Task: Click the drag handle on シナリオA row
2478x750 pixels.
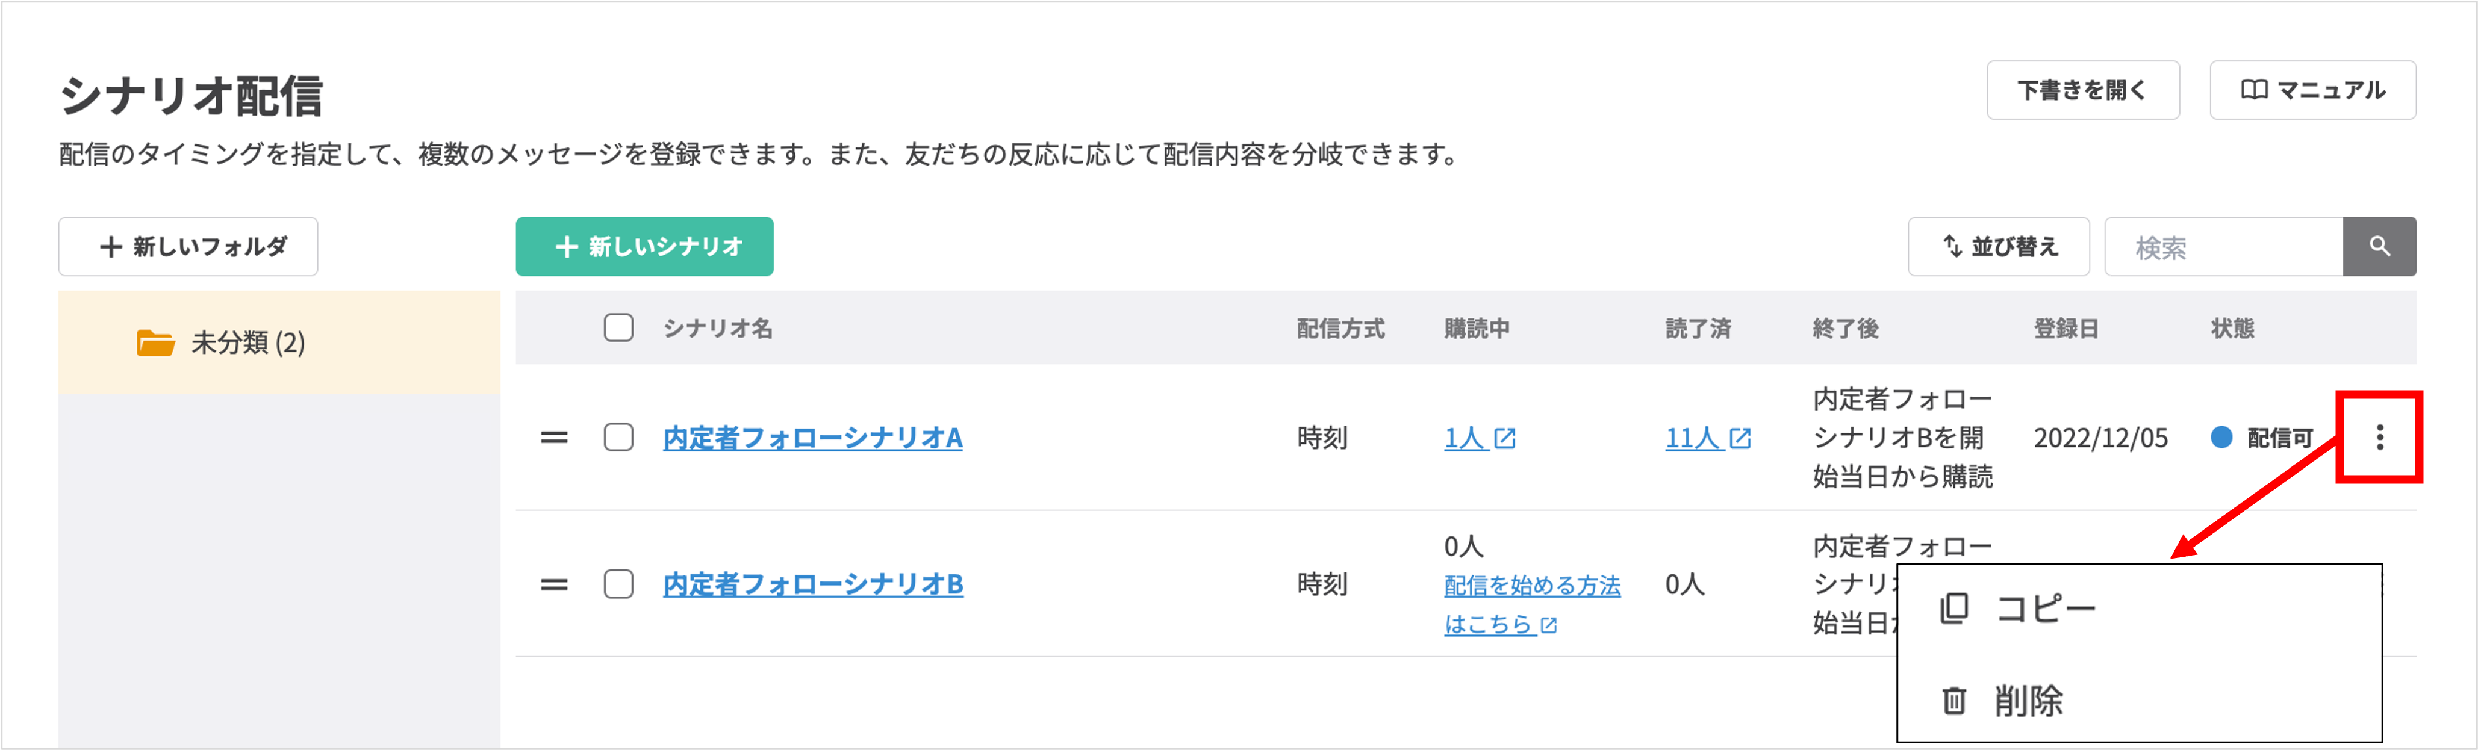Action: point(554,438)
